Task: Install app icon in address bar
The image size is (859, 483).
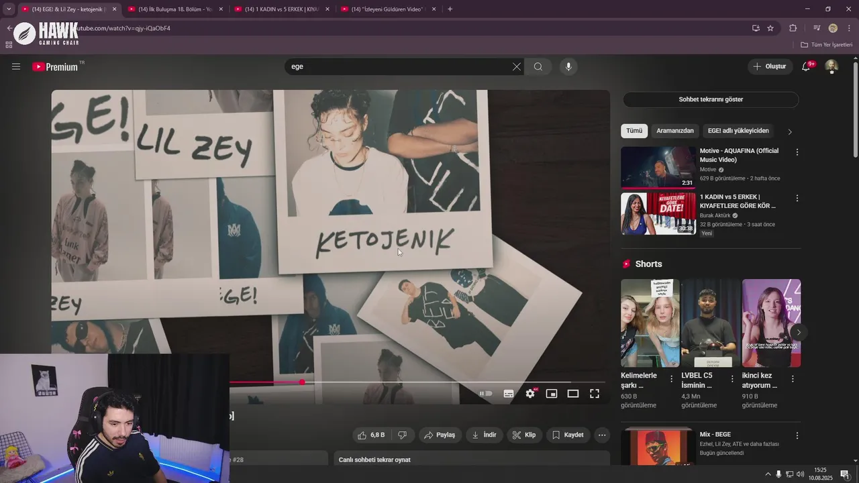Action: (756, 28)
